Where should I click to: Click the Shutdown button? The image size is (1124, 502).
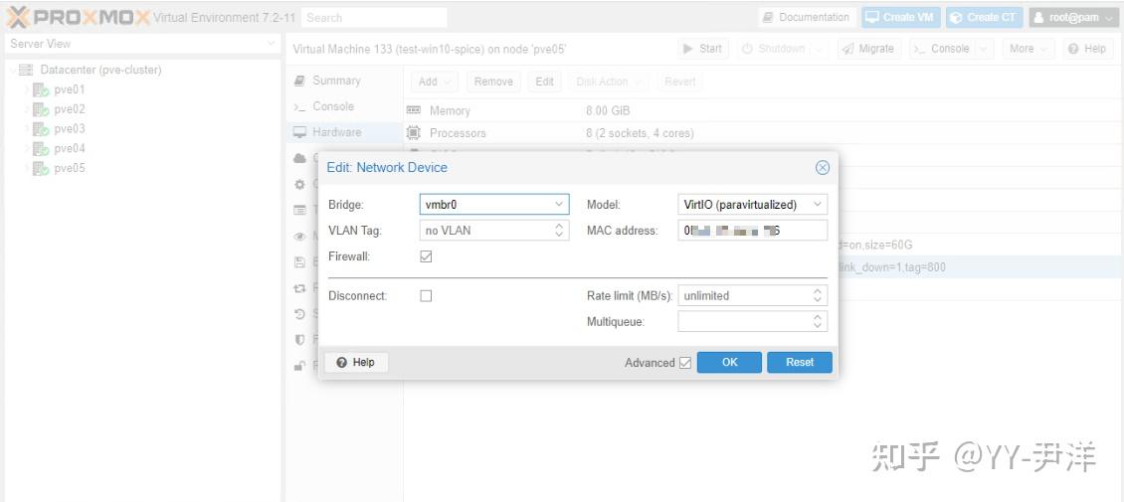pyautogui.click(x=774, y=49)
